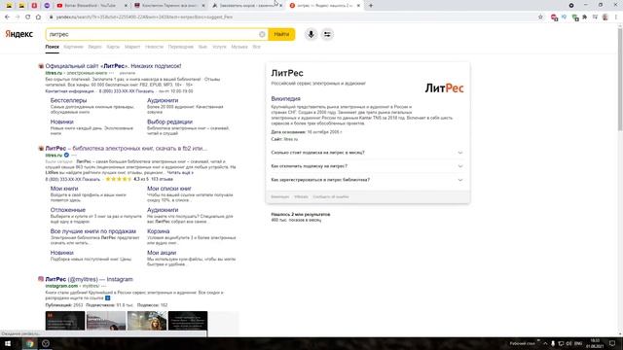
Task: Open the Chrome profile avatar
Action: 605,17
